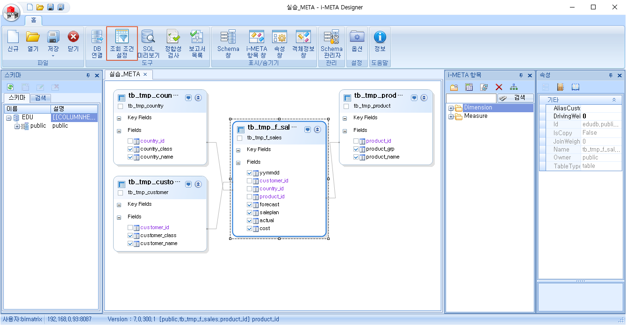Screen dimensions: 626x325
Task: Expand the public schema node
Action: coord(17,126)
